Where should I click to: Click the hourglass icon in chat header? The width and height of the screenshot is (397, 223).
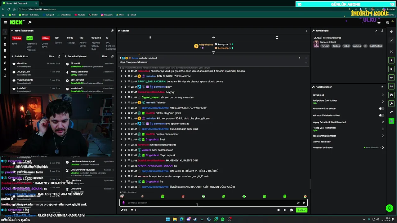click(x=277, y=37)
